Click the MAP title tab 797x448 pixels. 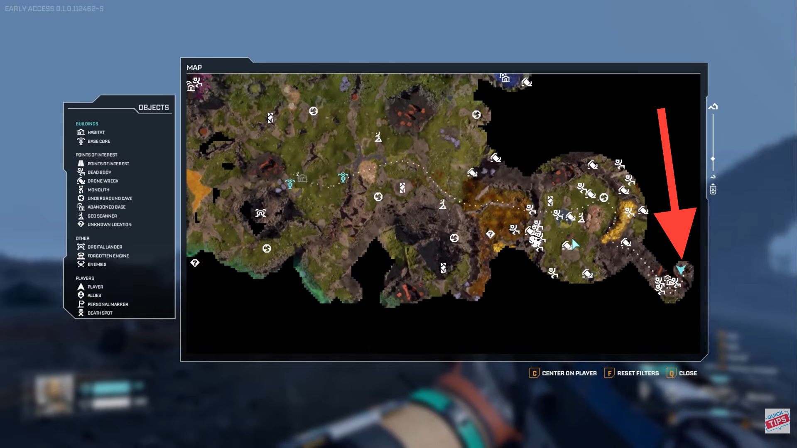[x=194, y=68]
